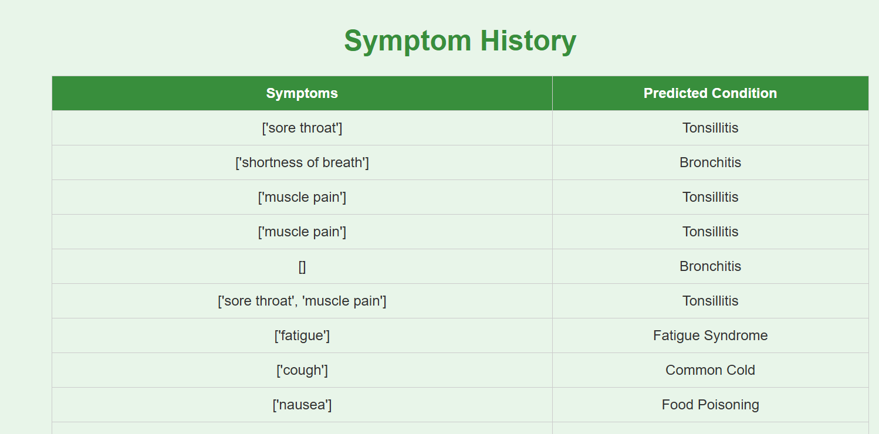This screenshot has width=879, height=434.
Task: Click the Food Poisoning condition cell
Action: [710, 405]
